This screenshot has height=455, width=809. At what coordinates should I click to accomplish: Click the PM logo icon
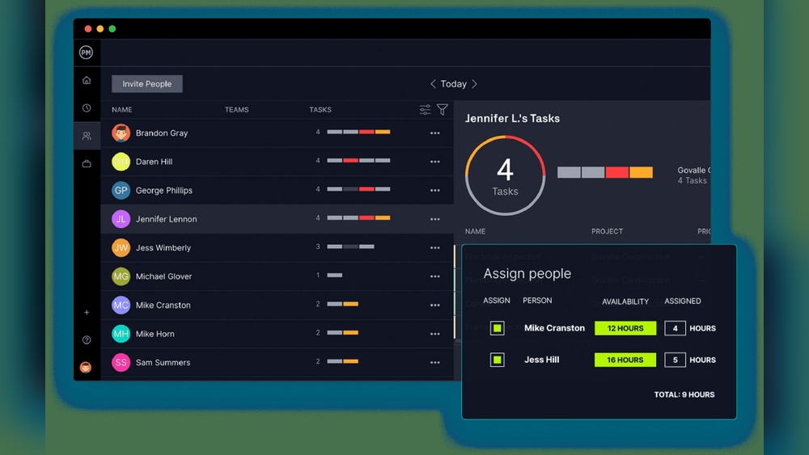86,53
